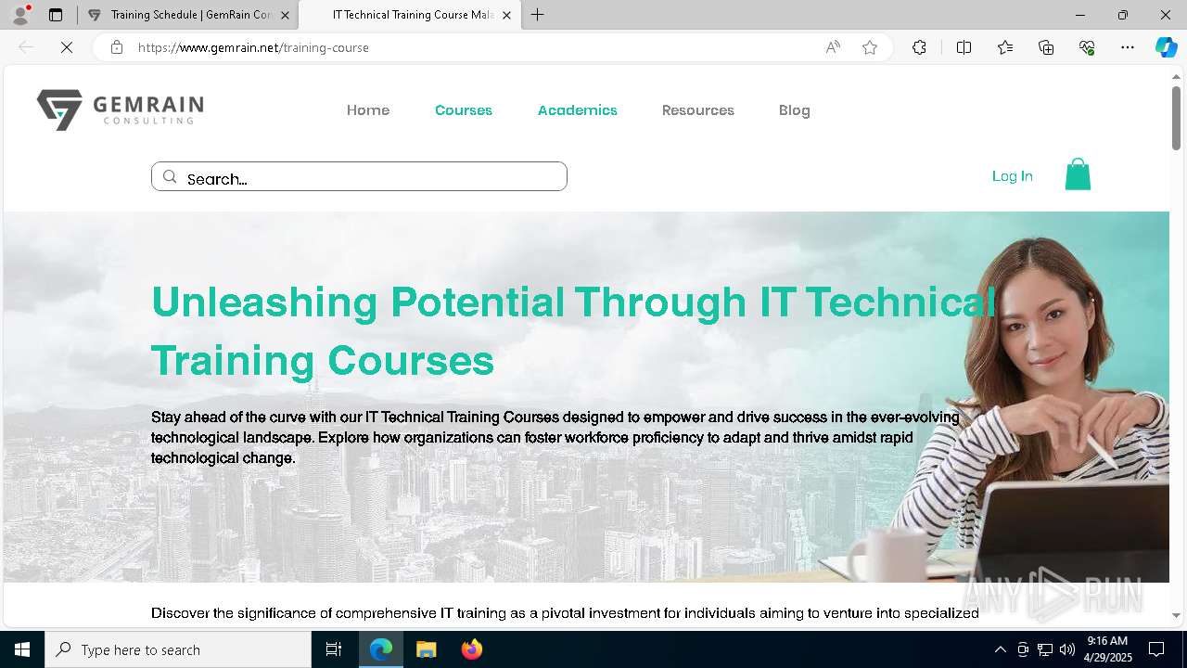Image resolution: width=1187 pixels, height=668 pixels.
Task: Open File Explorer from the taskbar
Action: pyautogui.click(x=426, y=649)
